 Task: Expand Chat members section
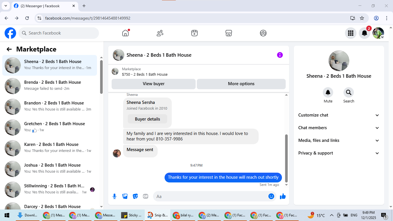(x=339, y=128)
